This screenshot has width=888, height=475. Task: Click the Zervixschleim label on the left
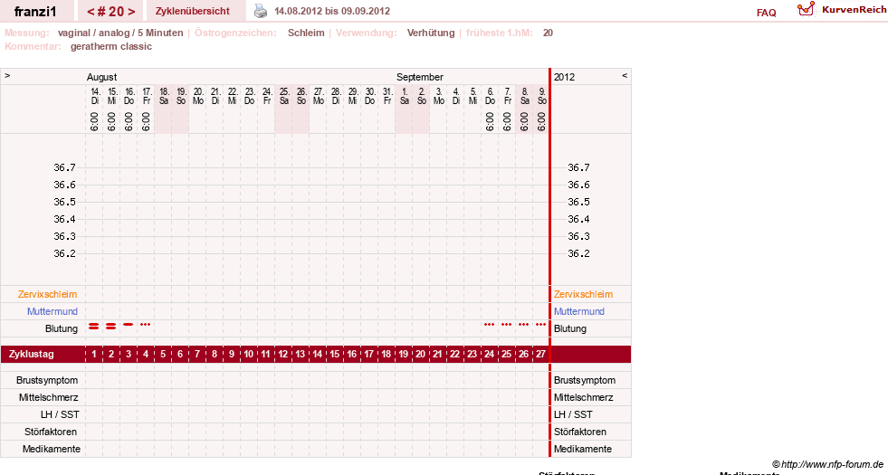48,294
